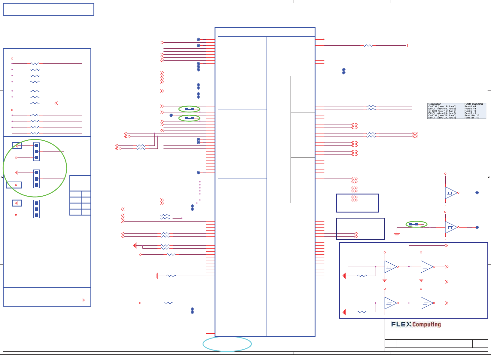Click "EHCI (dev-19, fun-2)" table entry
Viewport: 491px width, 355px height.
coord(442,113)
